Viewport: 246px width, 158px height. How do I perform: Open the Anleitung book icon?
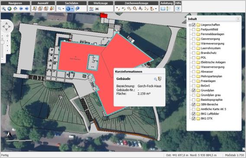(163, 9)
